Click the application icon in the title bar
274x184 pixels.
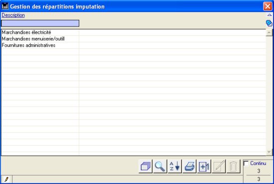tap(5, 6)
